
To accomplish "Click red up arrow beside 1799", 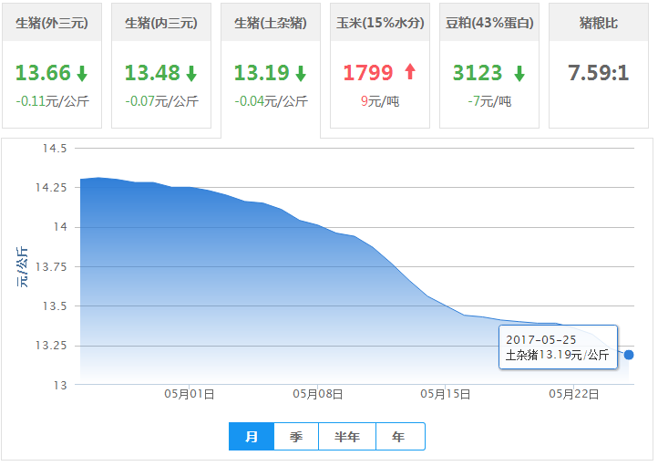I will coord(410,72).
